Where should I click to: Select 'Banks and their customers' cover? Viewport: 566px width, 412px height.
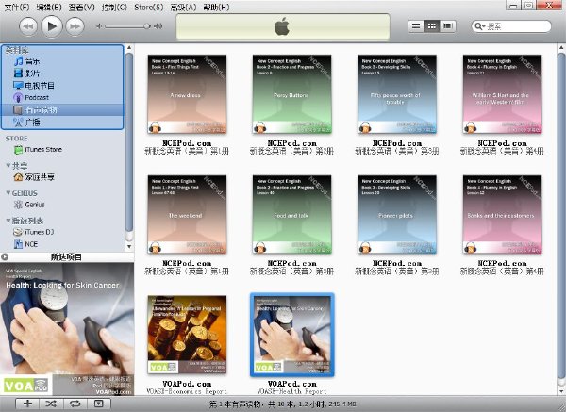click(x=503, y=214)
